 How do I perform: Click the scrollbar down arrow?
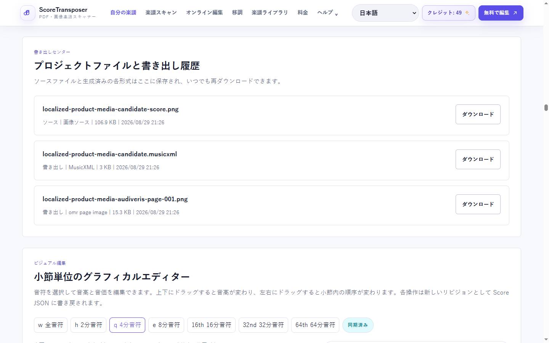(x=546, y=339)
